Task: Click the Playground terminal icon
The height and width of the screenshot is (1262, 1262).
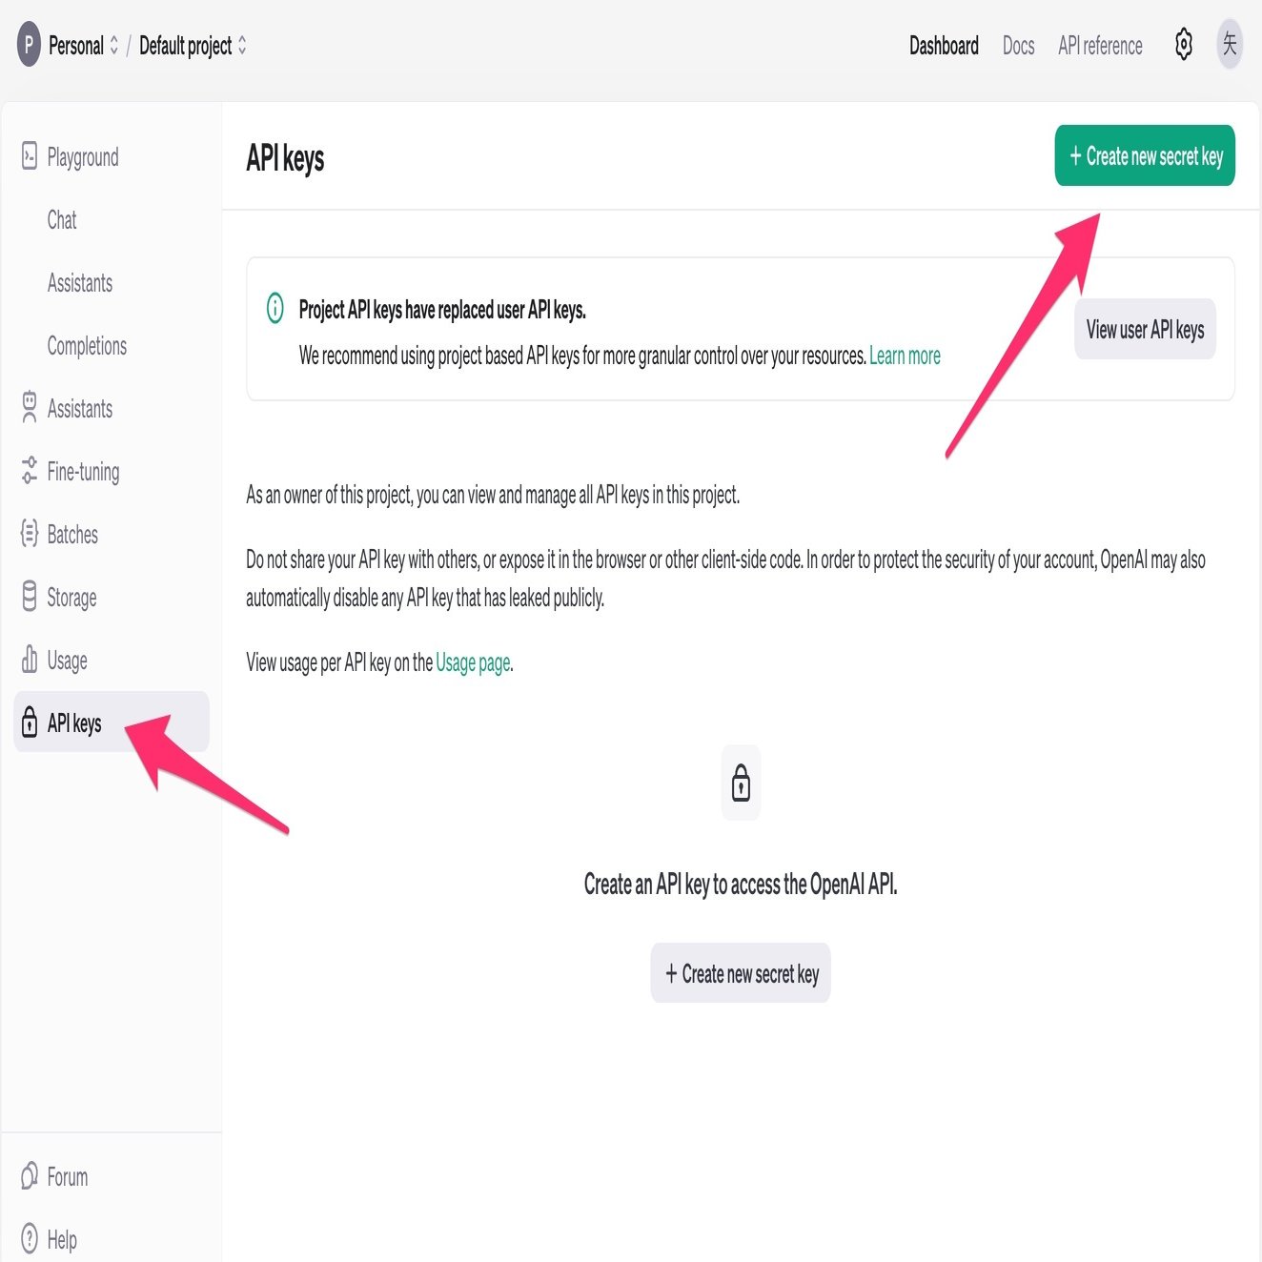Action: 30,156
